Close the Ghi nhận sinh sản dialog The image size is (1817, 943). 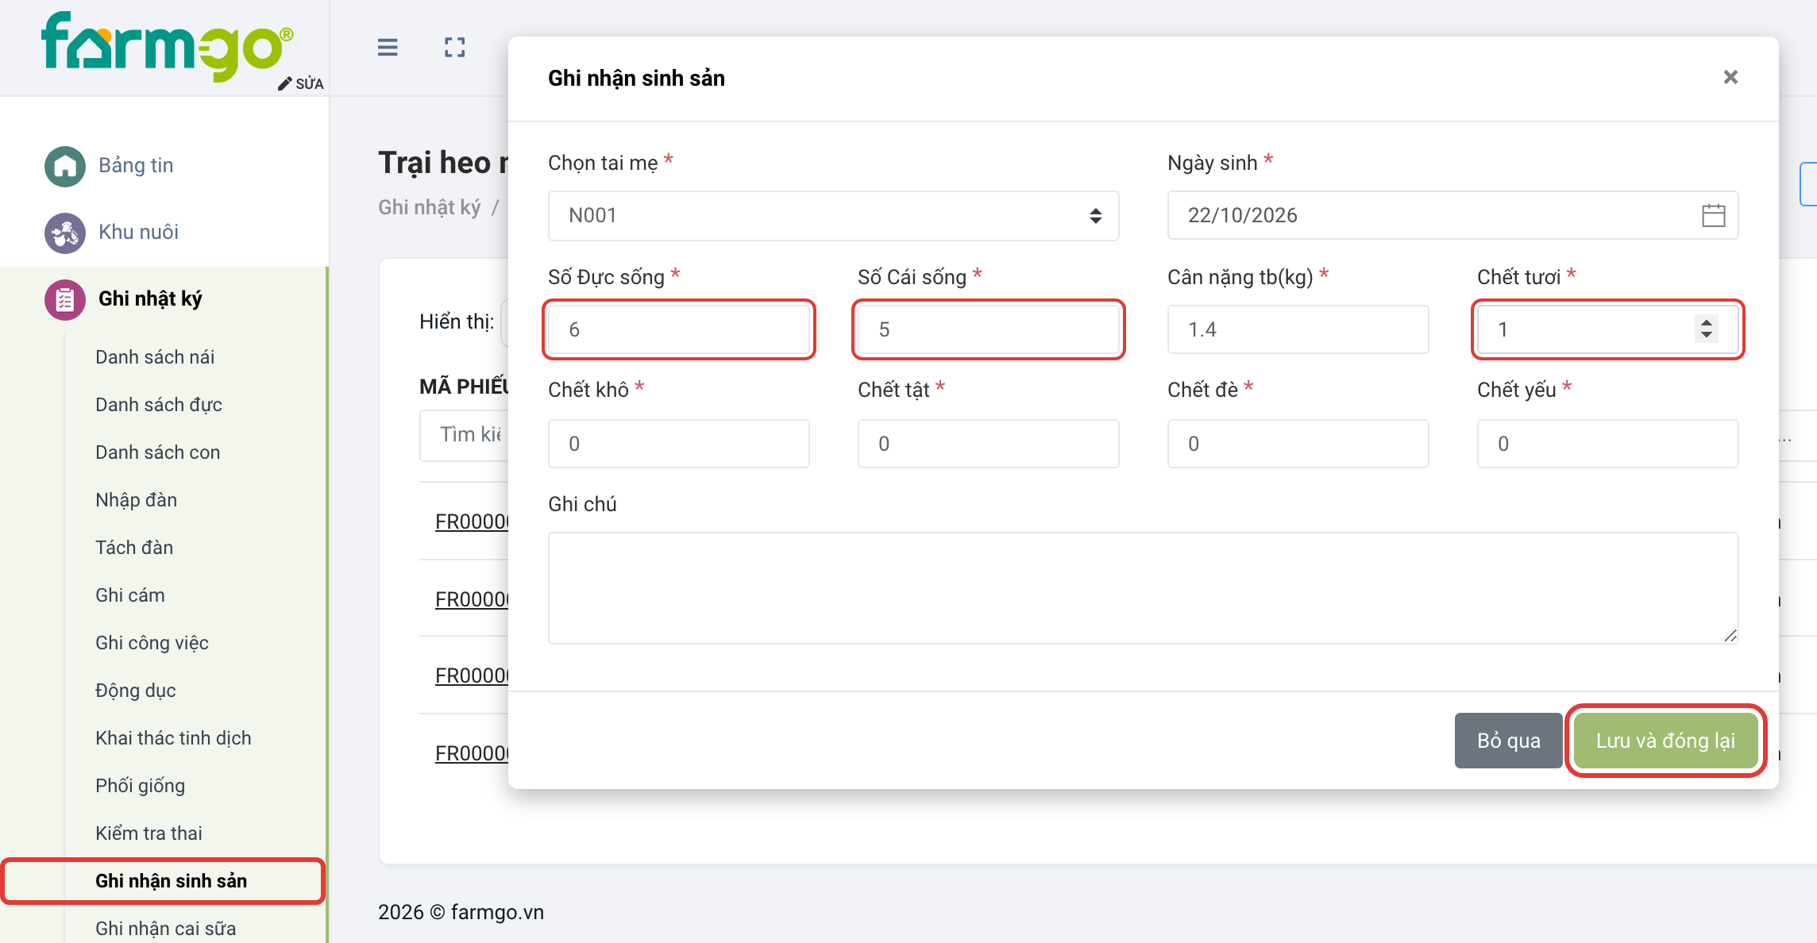[x=1730, y=77]
